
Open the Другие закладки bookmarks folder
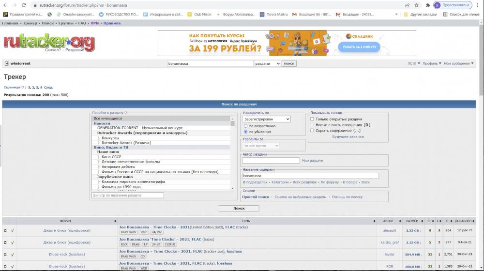(x=420, y=14)
